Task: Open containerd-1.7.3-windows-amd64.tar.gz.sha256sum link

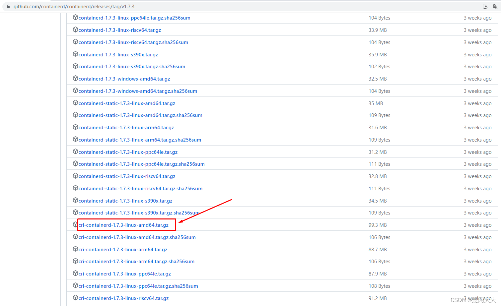Action: coord(138,91)
